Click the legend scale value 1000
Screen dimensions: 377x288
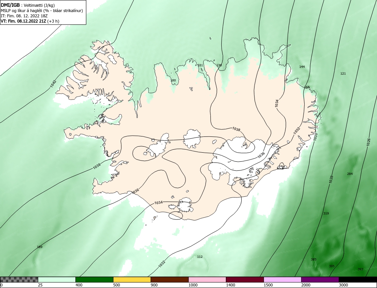click(193, 285)
